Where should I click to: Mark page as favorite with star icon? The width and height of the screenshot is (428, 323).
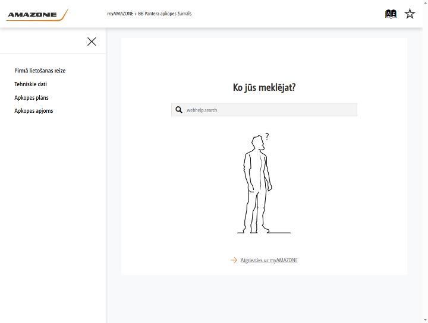(410, 14)
